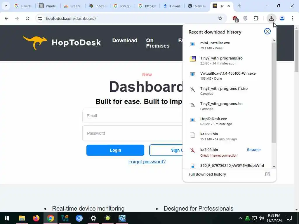Launch Firefox from the taskbar
The image size is (299, 224).
[36, 218]
